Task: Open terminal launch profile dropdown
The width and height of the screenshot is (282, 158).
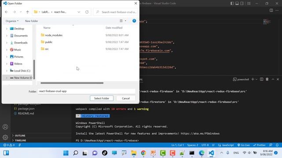Action: [x=256, y=79]
